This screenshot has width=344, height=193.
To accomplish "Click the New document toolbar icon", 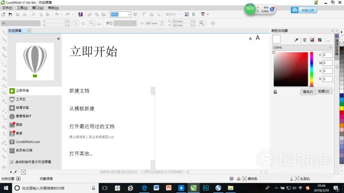I will tap(3, 14).
